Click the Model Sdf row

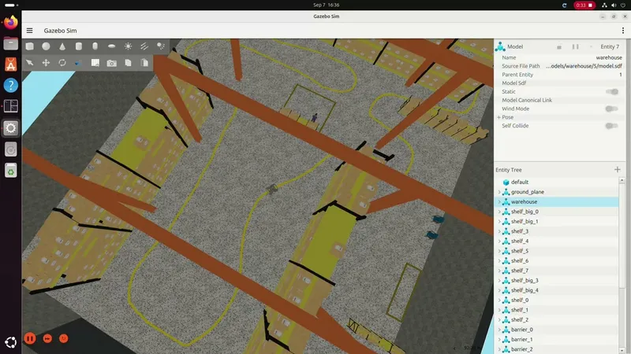click(560, 83)
